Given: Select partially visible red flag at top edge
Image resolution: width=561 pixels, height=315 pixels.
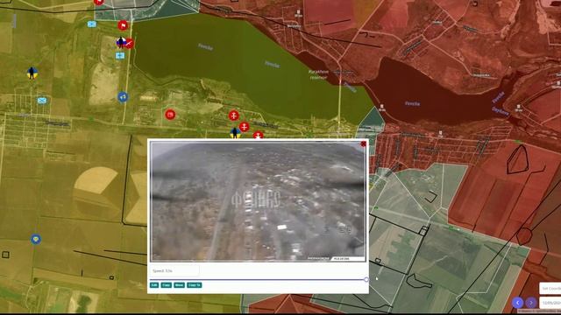Looking at the screenshot, I should point(99,2).
